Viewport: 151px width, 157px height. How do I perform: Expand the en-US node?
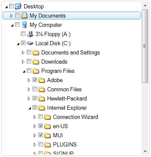point(35,126)
